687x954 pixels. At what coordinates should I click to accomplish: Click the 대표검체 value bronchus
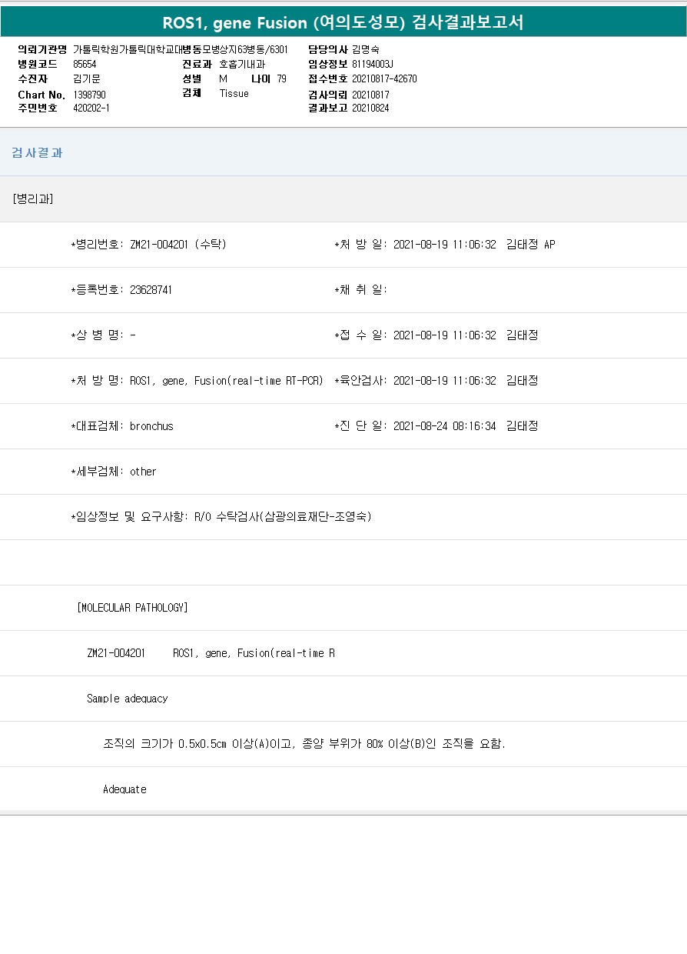[x=151, y=426]
